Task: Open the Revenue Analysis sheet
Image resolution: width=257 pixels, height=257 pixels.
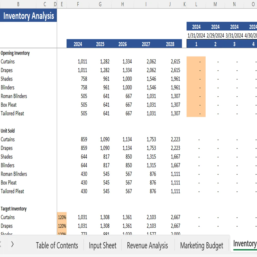Action: (x=147, y=245)
